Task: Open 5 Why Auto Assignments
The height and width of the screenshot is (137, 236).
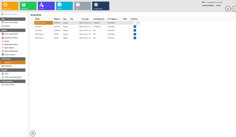Action: pyautogui.click(x=13, y=77)
